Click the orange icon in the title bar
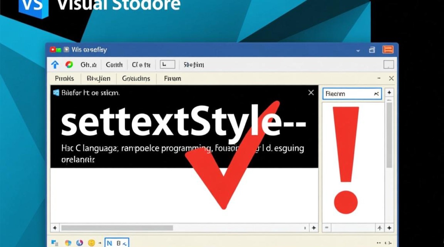 click(x=388, y=50)
